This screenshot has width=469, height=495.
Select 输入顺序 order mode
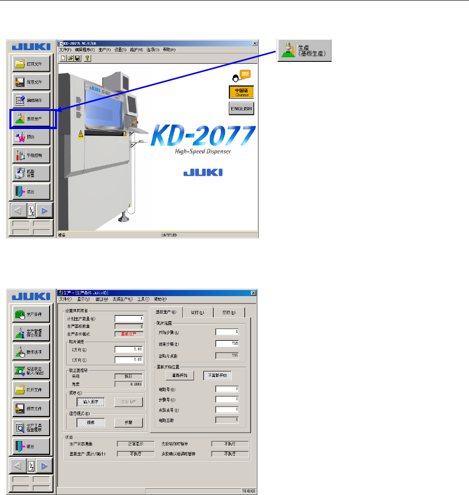click(x=91, y=402)
